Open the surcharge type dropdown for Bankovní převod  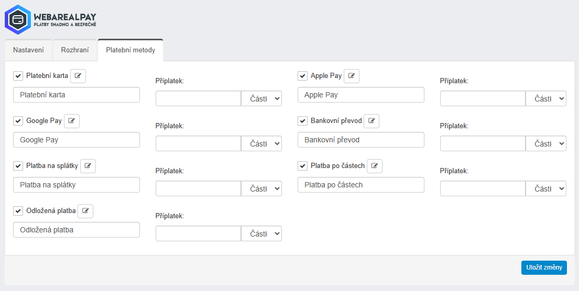point(545,143)
